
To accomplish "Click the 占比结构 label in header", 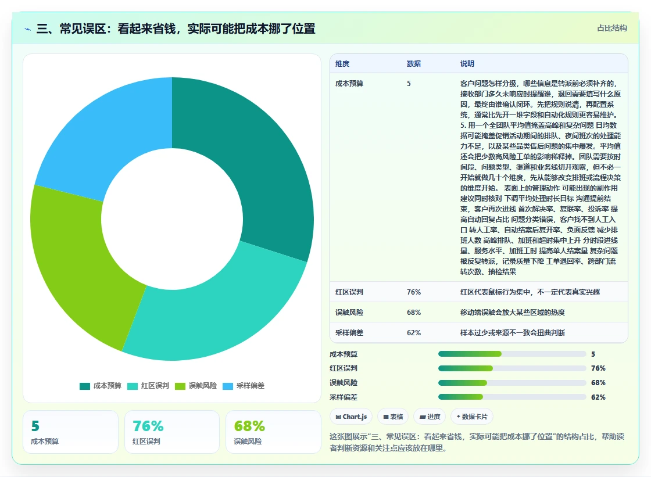I will pos(611,28).
